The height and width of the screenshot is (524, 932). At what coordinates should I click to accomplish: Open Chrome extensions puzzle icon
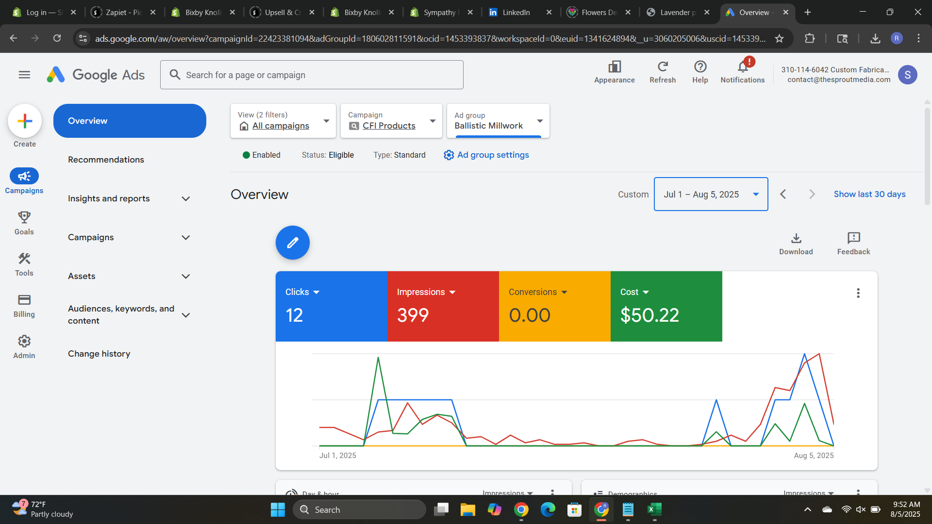point(810,38)
